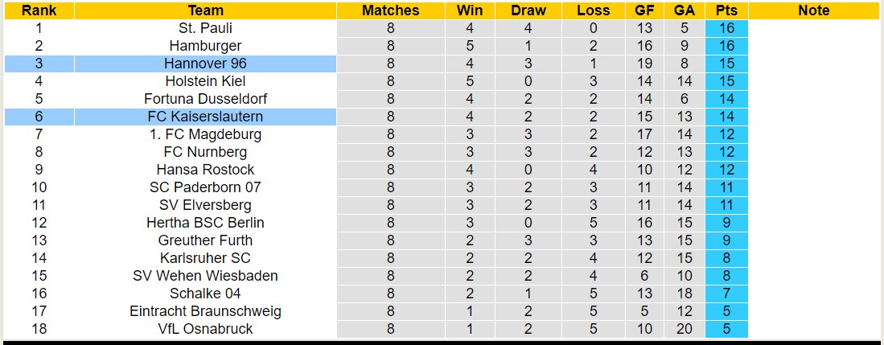Click the Matches column header
The height and width of the screenshot is (345, 884).
[390, 10]
